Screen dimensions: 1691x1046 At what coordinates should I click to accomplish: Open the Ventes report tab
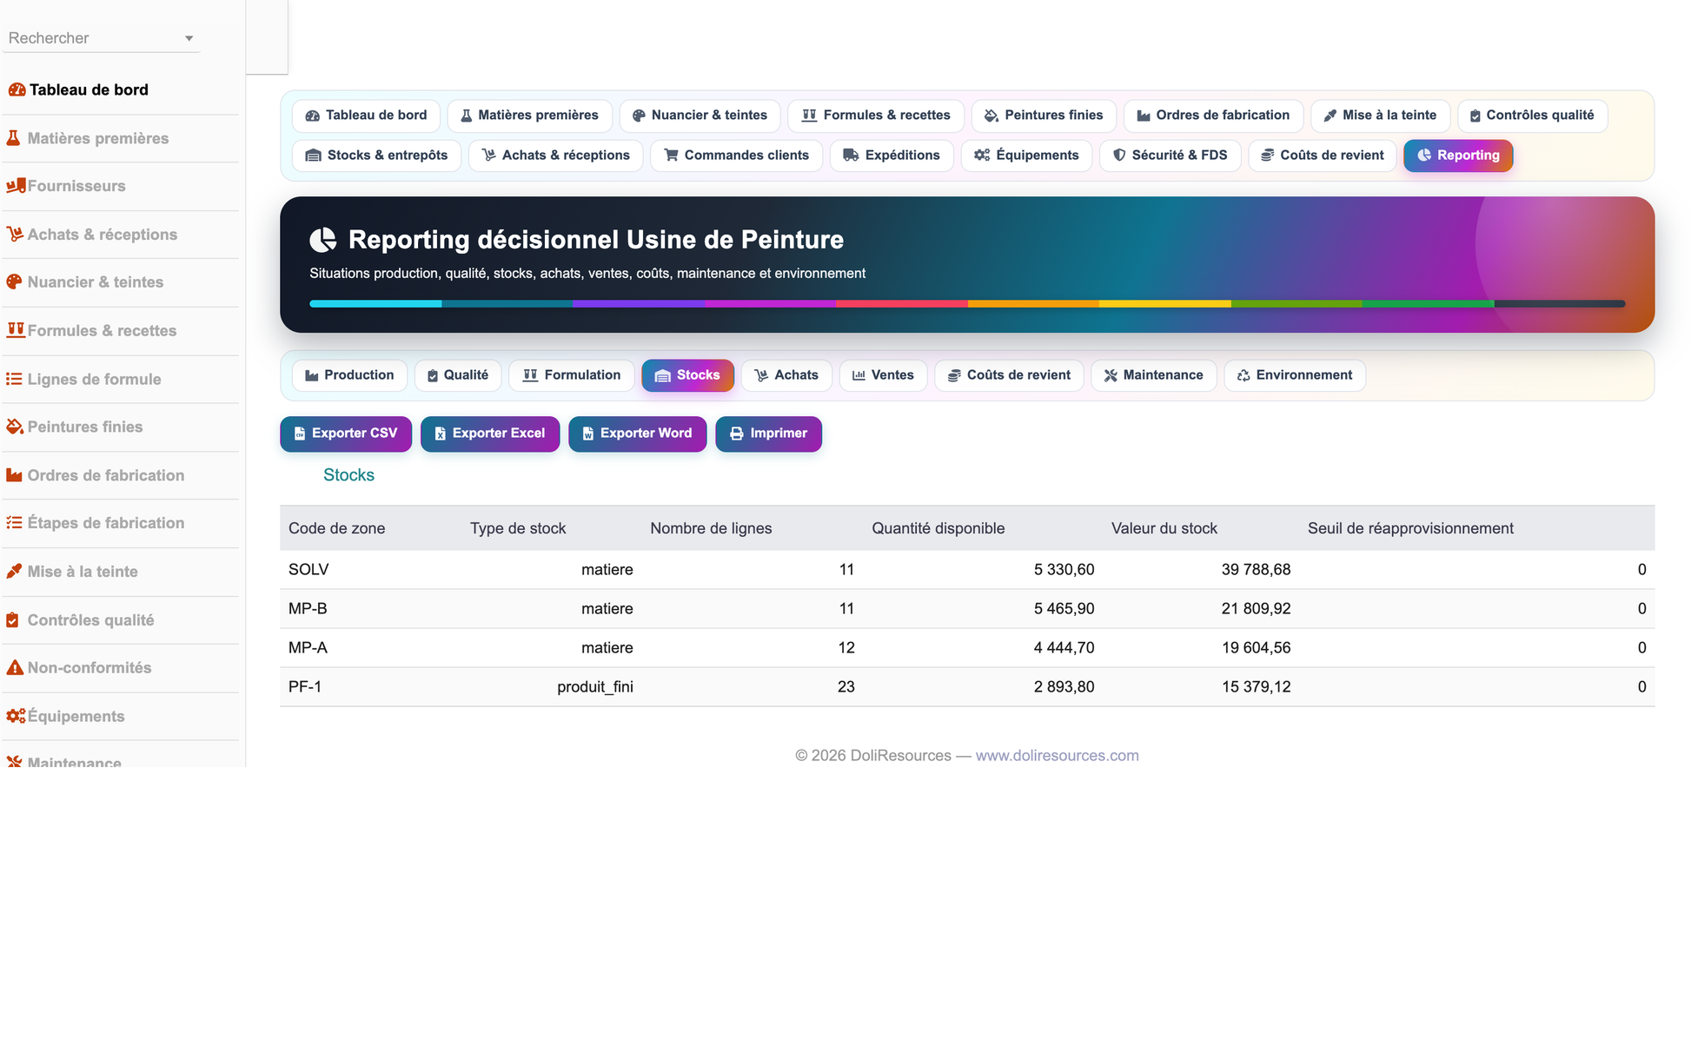pyautogui.click(x=883, y=375)
